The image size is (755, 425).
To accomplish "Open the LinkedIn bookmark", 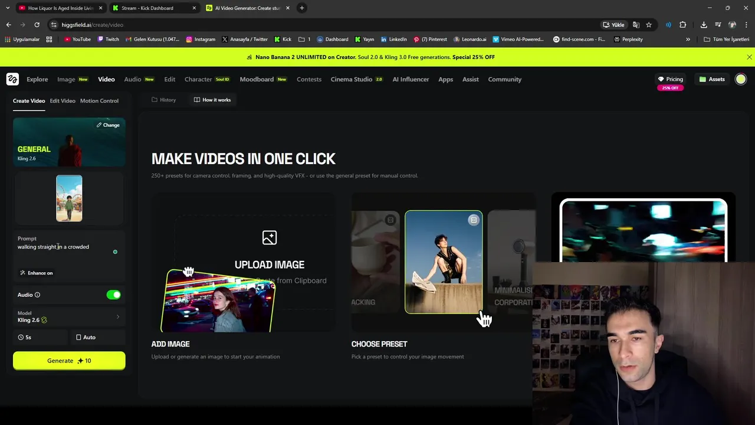I will pyautogui.click(x=394, y=40).
